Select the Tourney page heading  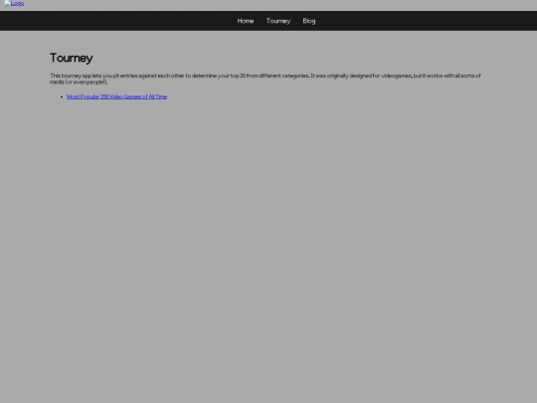pos(72,58)
